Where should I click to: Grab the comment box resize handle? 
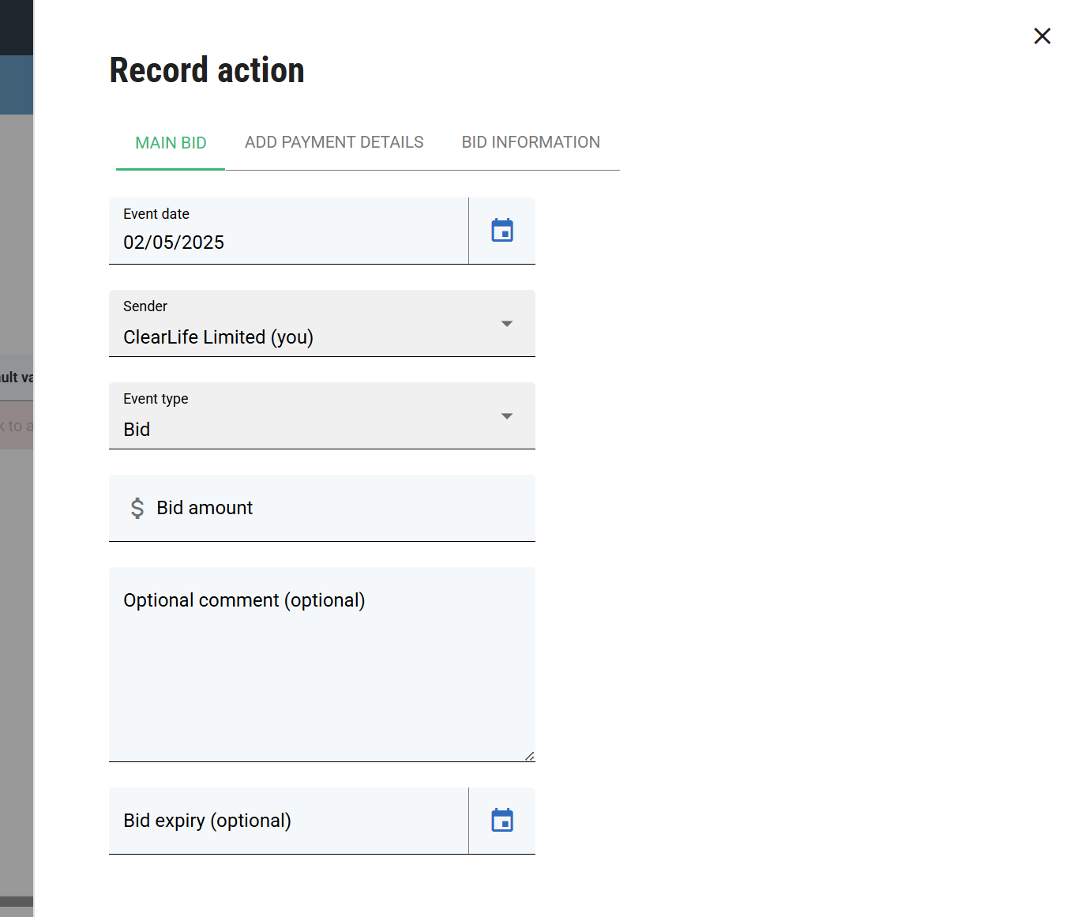pos(529,757)
